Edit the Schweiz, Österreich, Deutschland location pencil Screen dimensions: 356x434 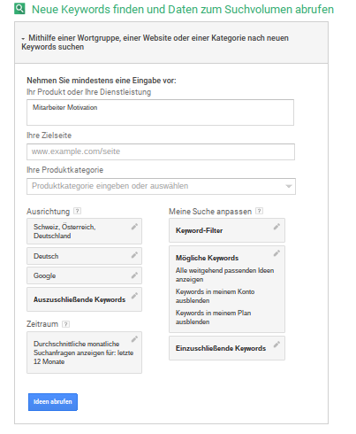(134, 227)
